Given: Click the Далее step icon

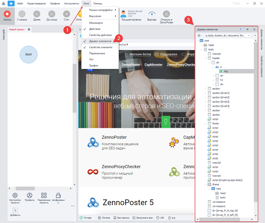Looking at the screenshot, I should [x=37, y=14].
